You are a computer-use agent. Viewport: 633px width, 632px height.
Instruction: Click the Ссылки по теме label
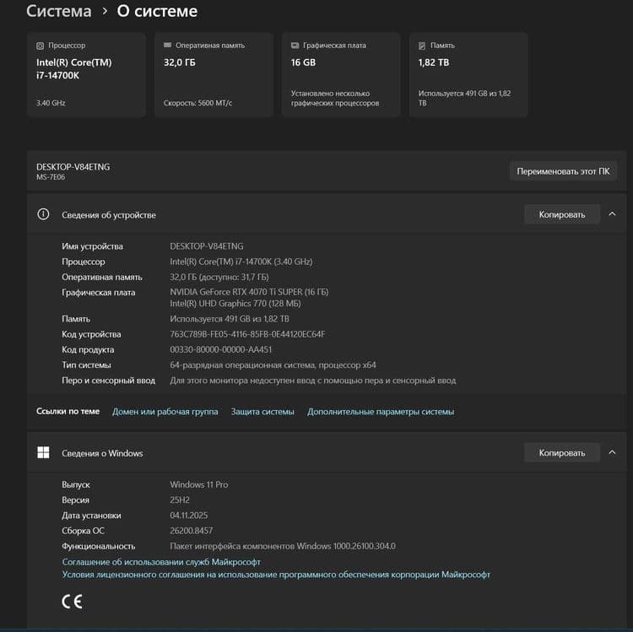68,411
